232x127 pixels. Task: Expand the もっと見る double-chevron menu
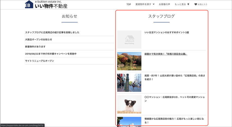click(x=188, y=4)
